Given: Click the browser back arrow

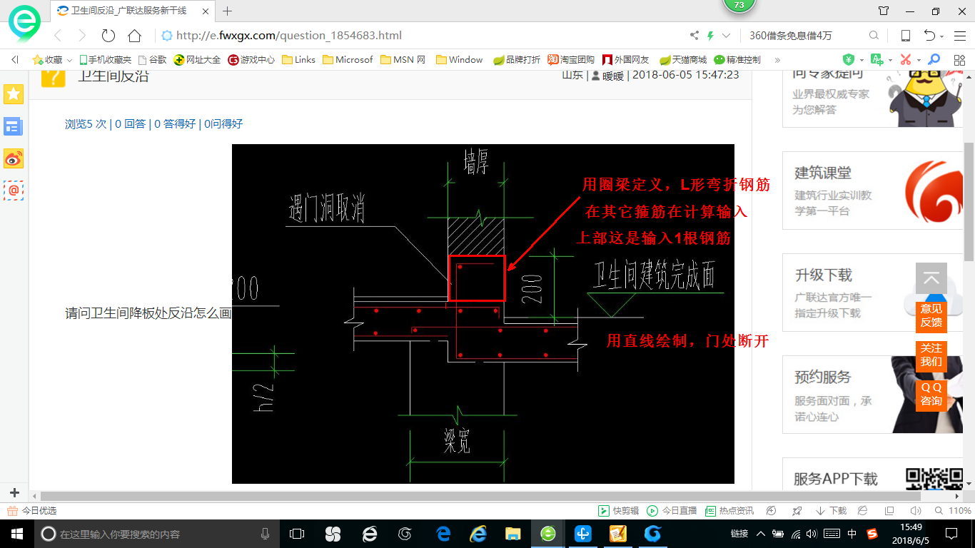Looking at the screenshot, I should 58,36.
